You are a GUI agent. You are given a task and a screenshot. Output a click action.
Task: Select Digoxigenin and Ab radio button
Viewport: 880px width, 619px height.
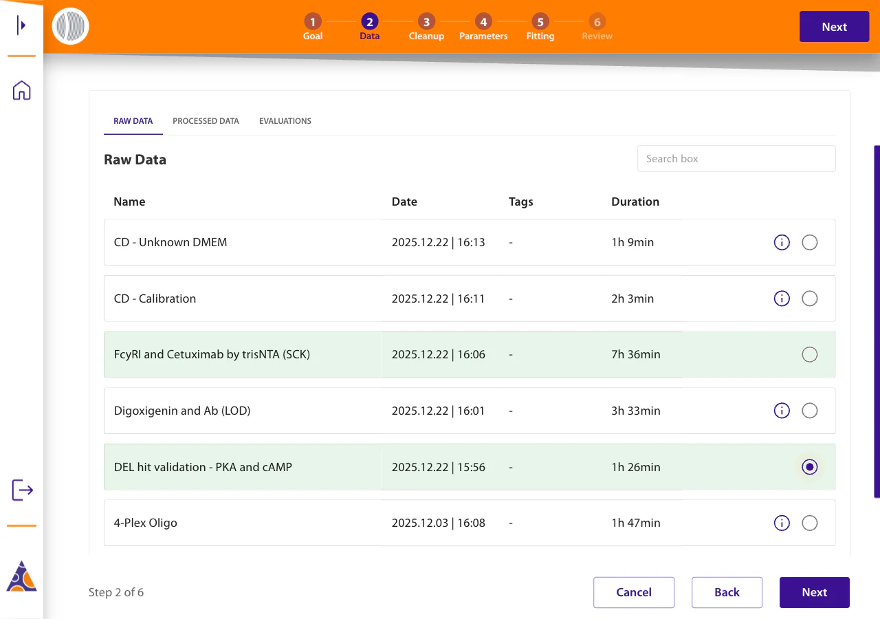coord(810,411)
